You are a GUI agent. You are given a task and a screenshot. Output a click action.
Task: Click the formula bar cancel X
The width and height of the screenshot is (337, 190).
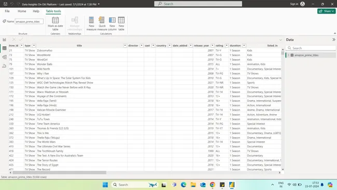[14, 39]
